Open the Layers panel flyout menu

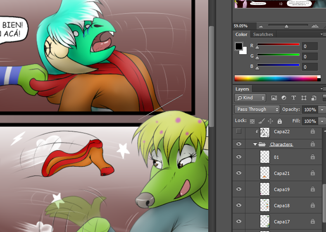tap(323, 89)
